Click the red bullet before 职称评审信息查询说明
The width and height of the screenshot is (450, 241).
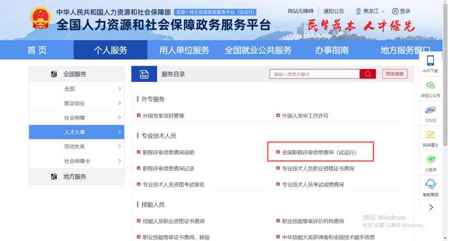[139, 152]
